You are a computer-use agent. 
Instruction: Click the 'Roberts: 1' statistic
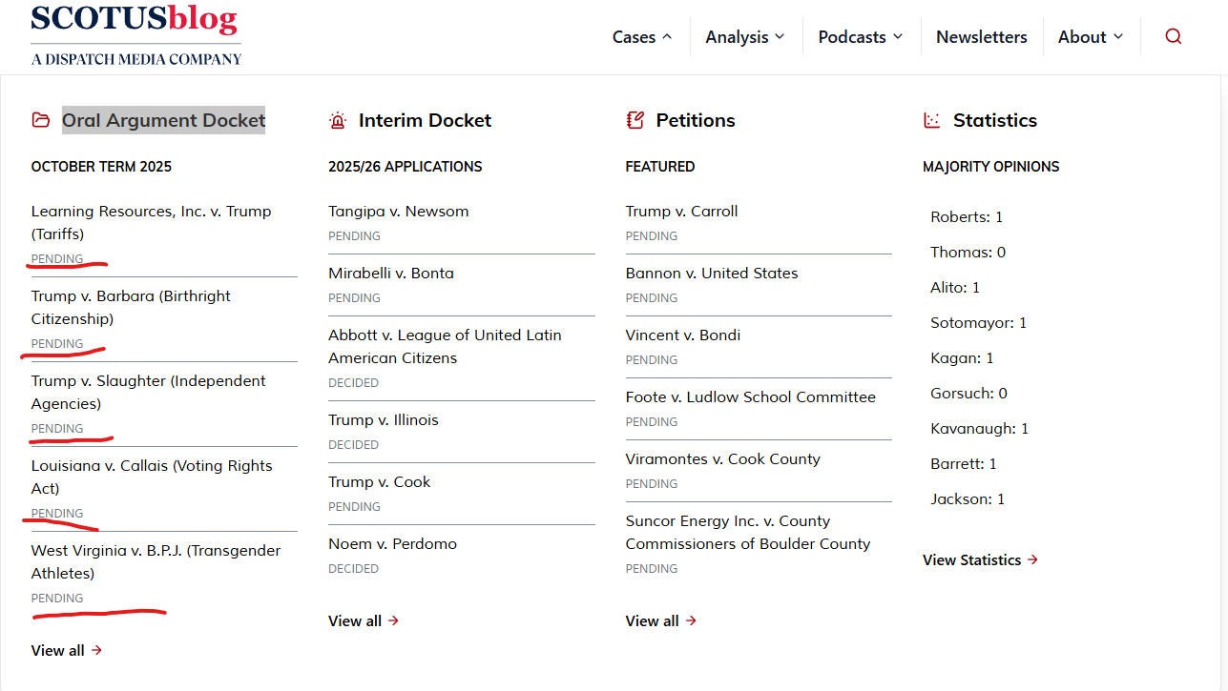pos(967,216)
